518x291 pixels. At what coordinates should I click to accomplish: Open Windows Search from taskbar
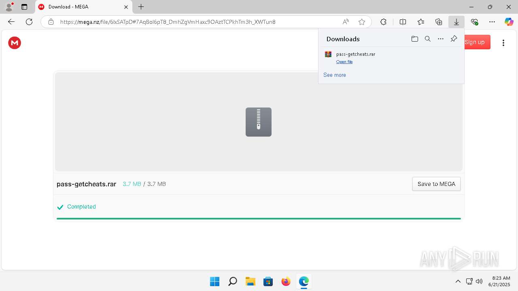point(232,281)
